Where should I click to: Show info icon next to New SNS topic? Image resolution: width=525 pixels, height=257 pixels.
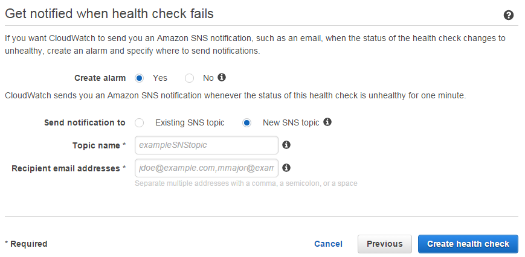tap(327, 122)
